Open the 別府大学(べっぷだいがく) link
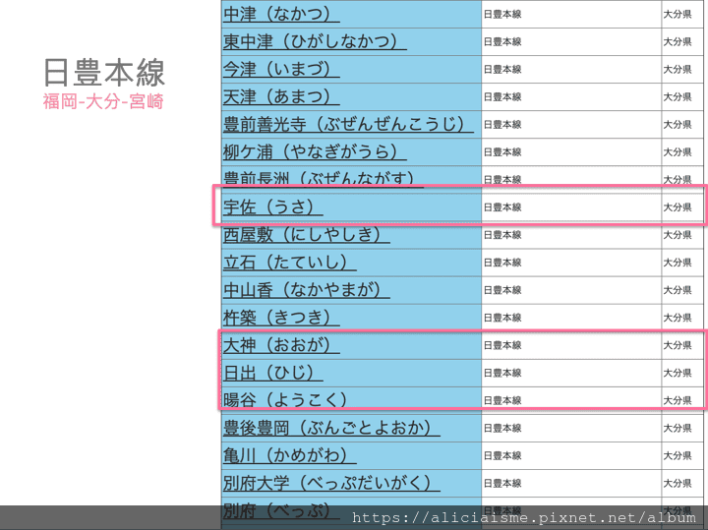The image size is (708, 530). (x=331, y=482)
